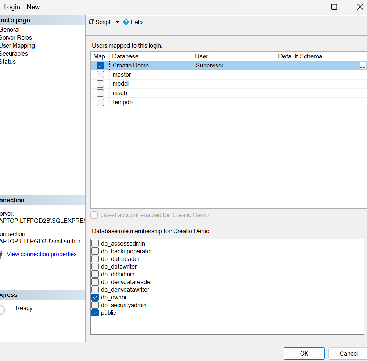This screenshot has width=367, height=361.
Task: Select the Supervisor user cell
Action: click(x=234, y=65)
